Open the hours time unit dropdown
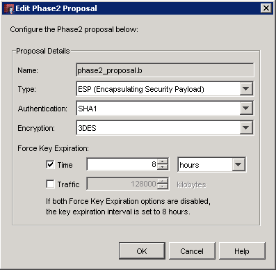The height and width of the screenshot is (270, 276). [x=238, y=164]
